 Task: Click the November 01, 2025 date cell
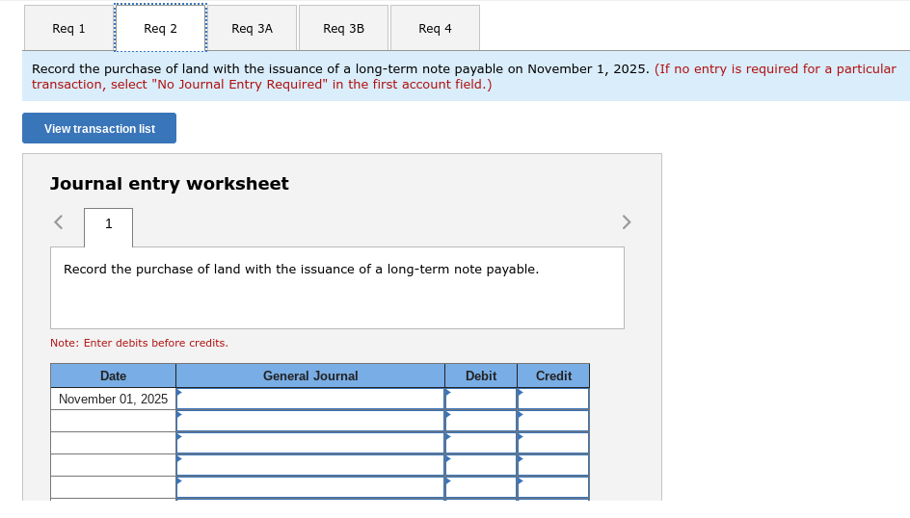113,399
